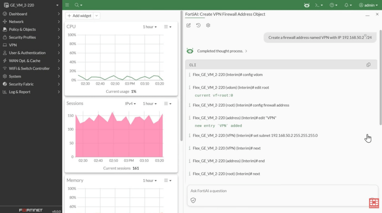The image size is (382, 213).
Task: Toggle the hamburger navigation menu
Action: pyautogui.click(x=67, y=5)
